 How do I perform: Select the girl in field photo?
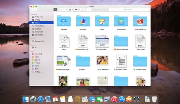click(83, 82)
